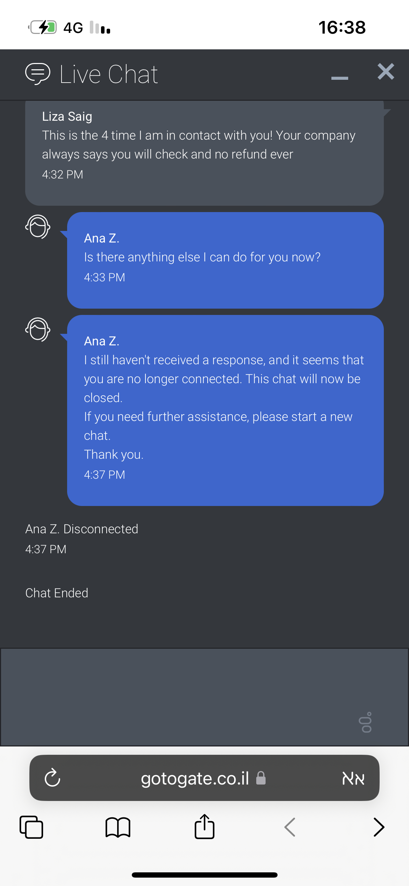Tap the "Chat Ended" status text

57,593
